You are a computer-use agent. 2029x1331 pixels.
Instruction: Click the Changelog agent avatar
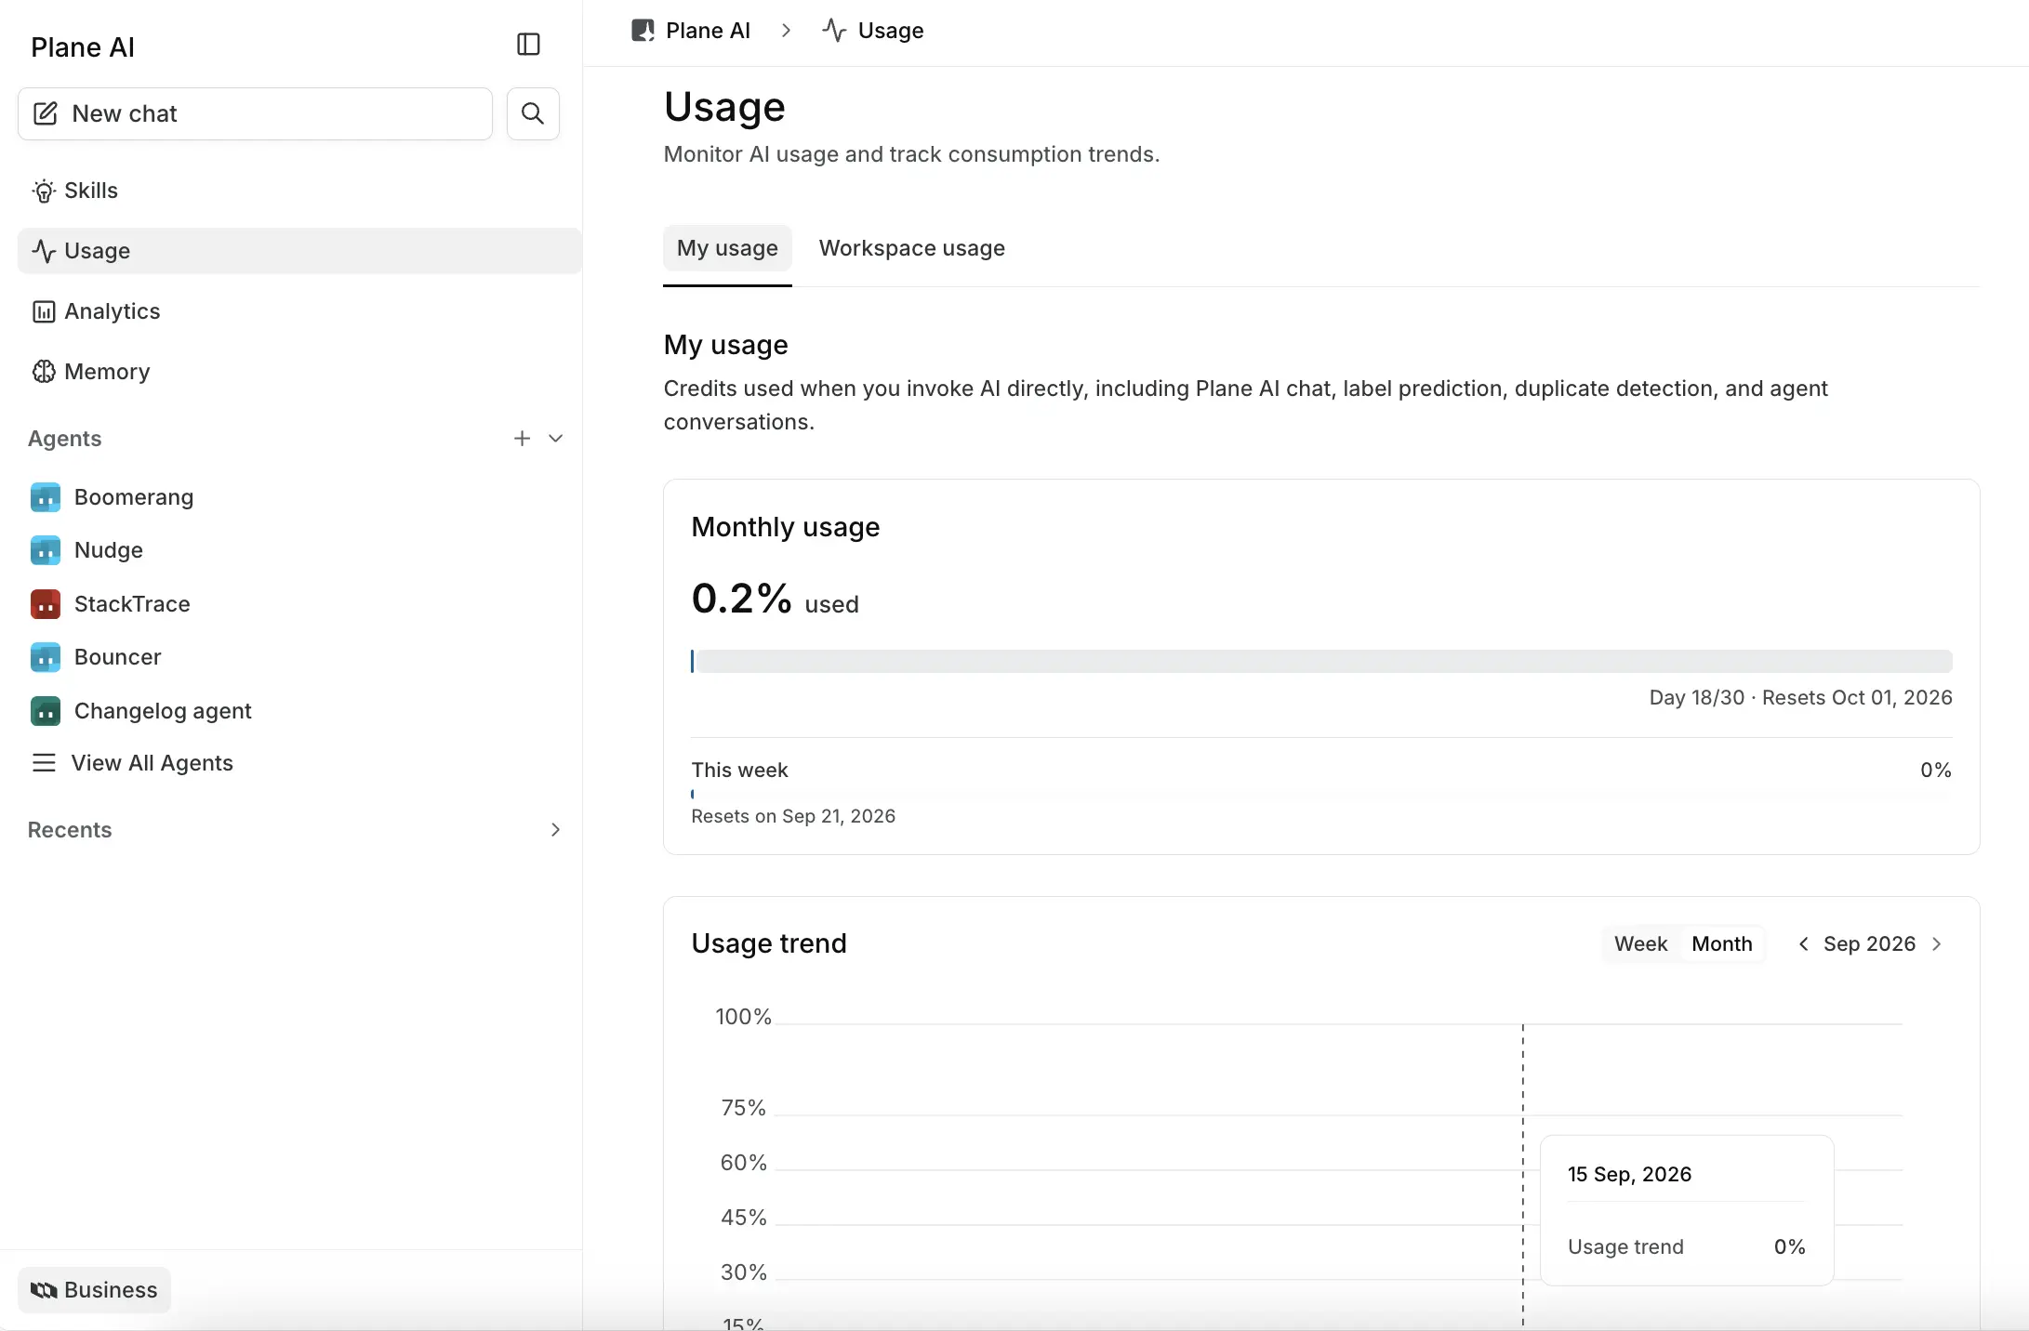(x=46, y=711)
